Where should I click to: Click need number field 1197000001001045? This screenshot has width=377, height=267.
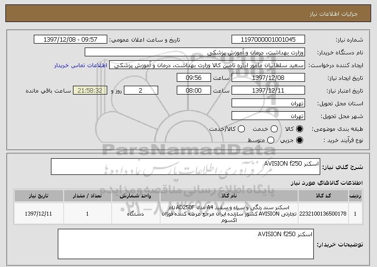(268, 40)
